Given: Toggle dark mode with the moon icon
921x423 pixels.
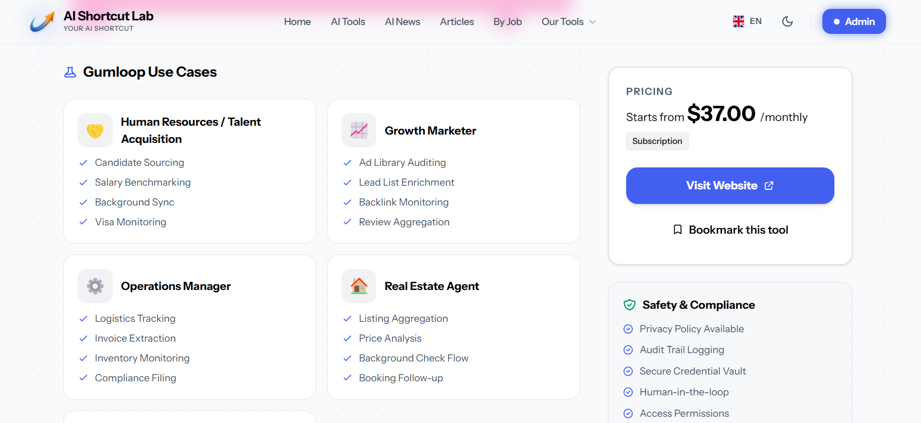Looking at the screenshot, I should pyautogui.click(x=787, y=21).
